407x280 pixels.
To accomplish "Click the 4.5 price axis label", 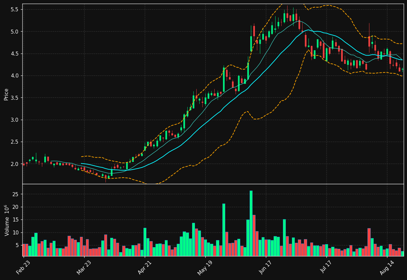I will point(15,54).
